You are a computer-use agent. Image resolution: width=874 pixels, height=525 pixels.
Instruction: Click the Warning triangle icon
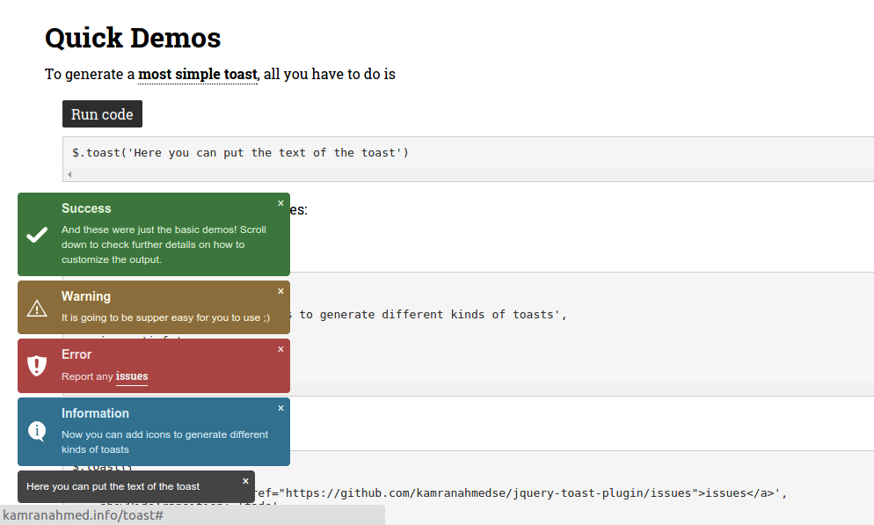coord(37,308)
